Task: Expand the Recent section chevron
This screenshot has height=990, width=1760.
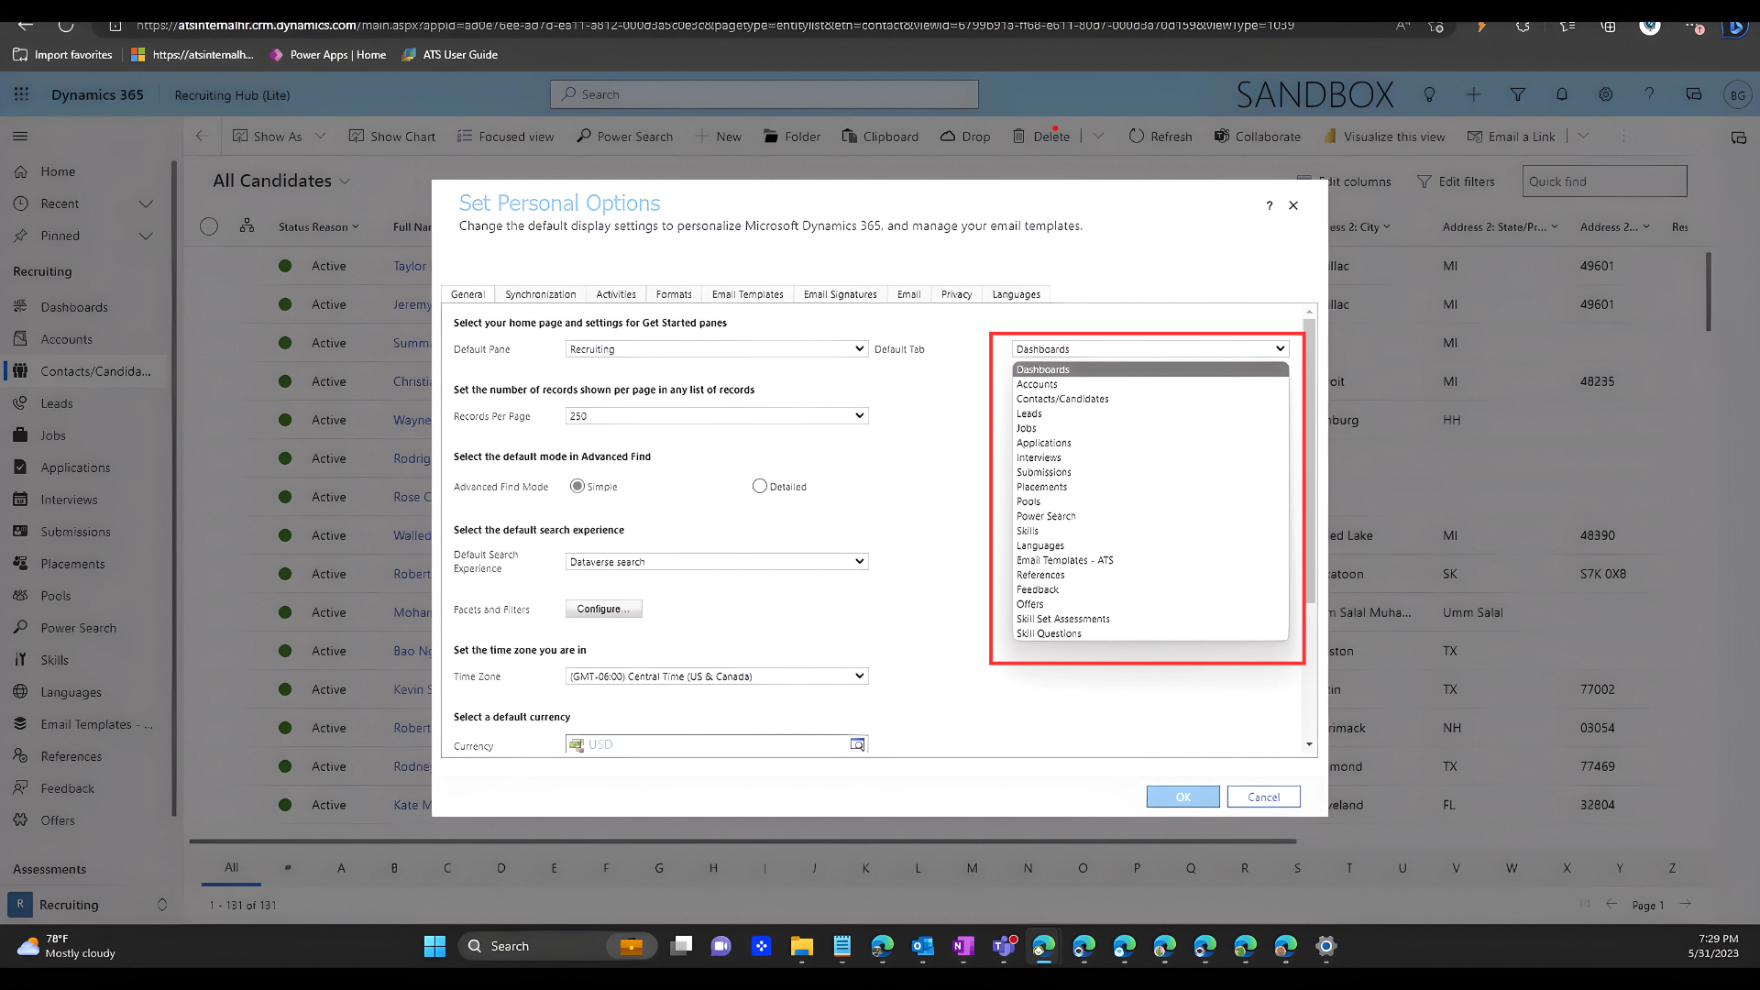Action: [x=146, y=203]
